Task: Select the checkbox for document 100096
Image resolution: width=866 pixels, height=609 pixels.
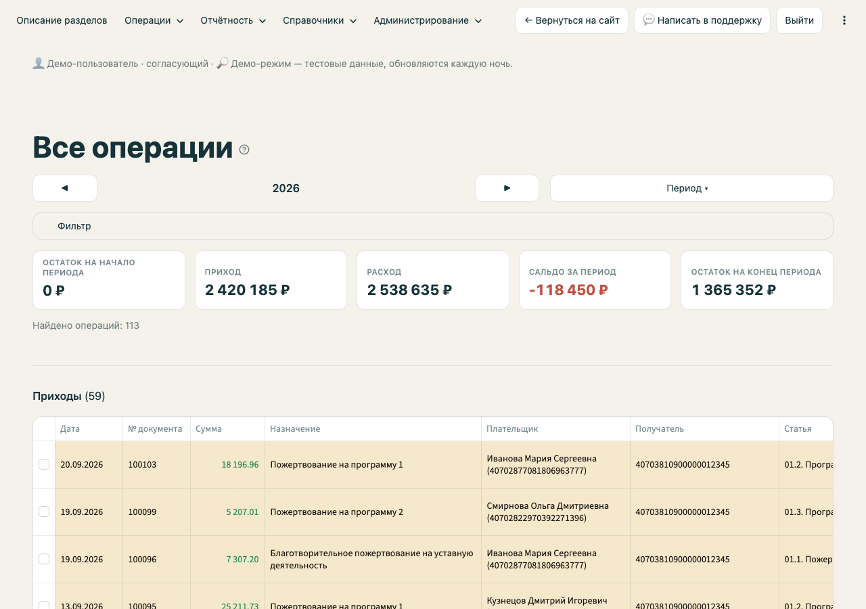Action: coord(44,559)
